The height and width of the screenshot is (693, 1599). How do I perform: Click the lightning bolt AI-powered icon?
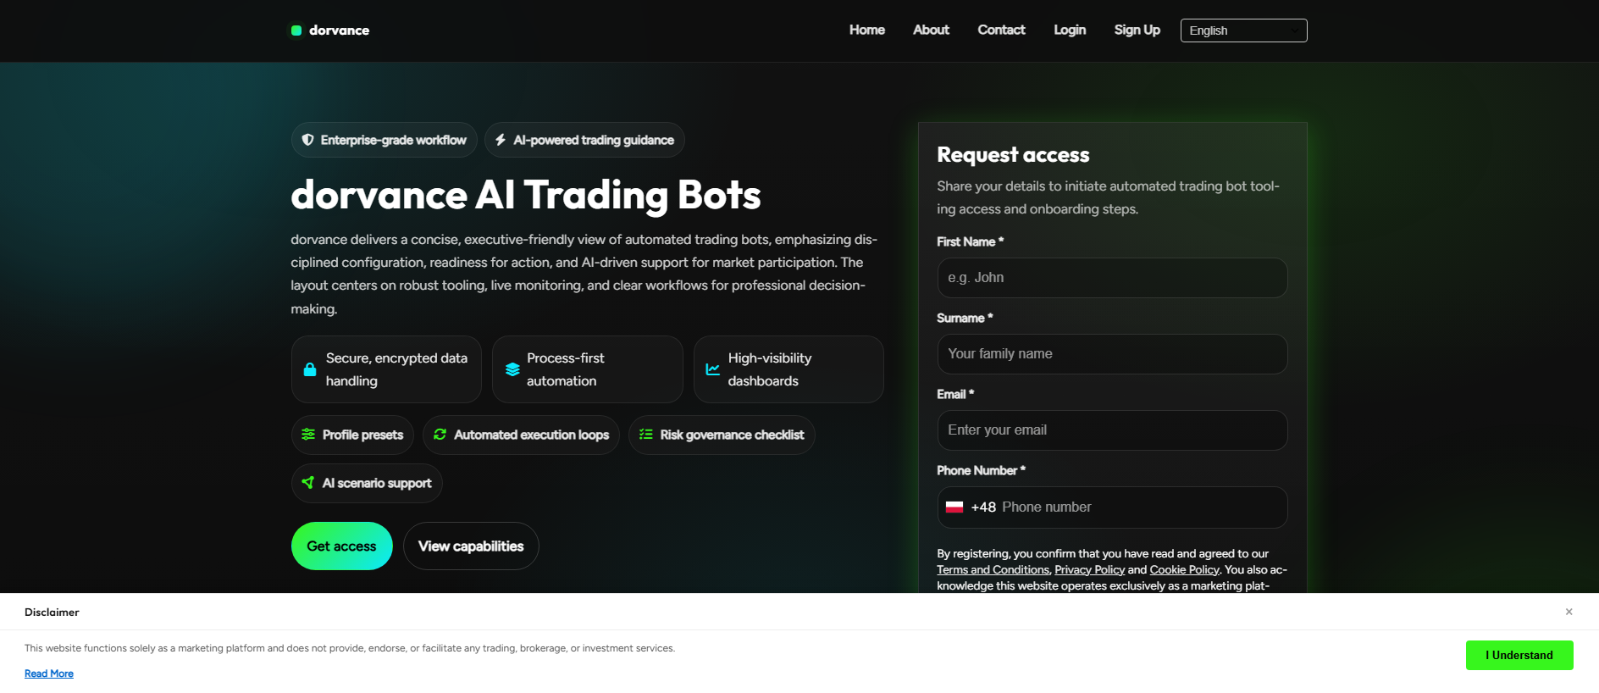[x=501, y=140]
